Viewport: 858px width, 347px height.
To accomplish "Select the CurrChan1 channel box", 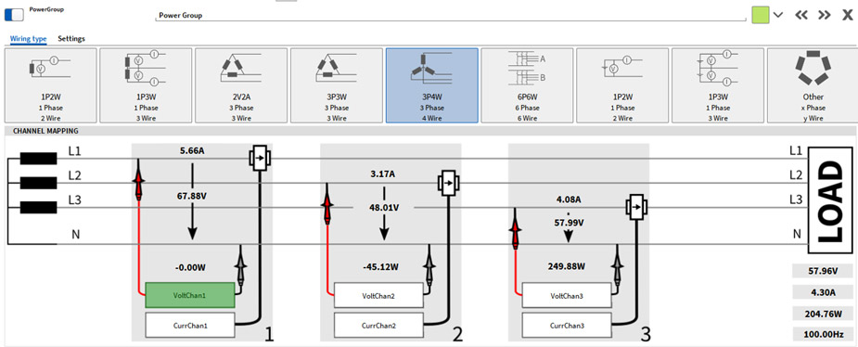I will (190, 325).
